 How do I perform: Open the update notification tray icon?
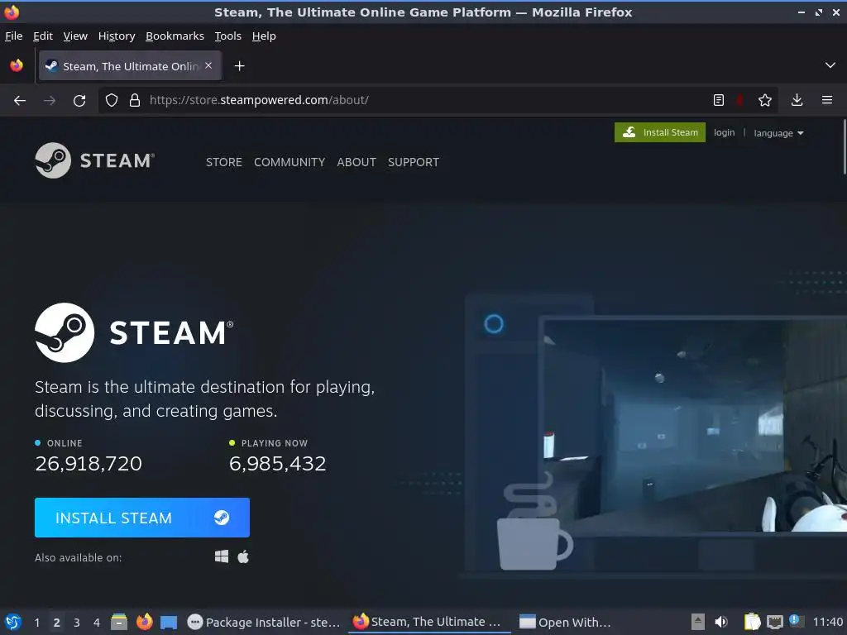(795, 620)
